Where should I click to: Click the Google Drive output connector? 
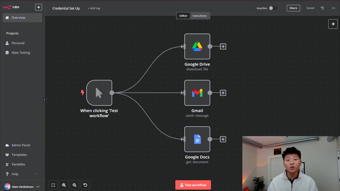210,46
